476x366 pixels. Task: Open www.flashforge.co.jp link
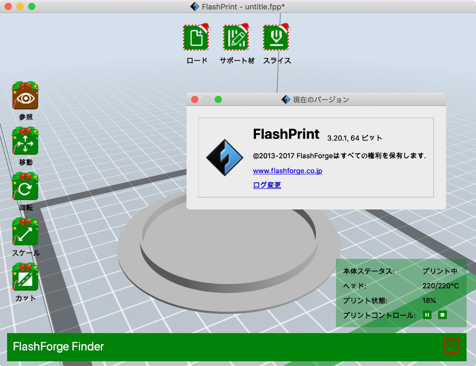click(288, 171)
